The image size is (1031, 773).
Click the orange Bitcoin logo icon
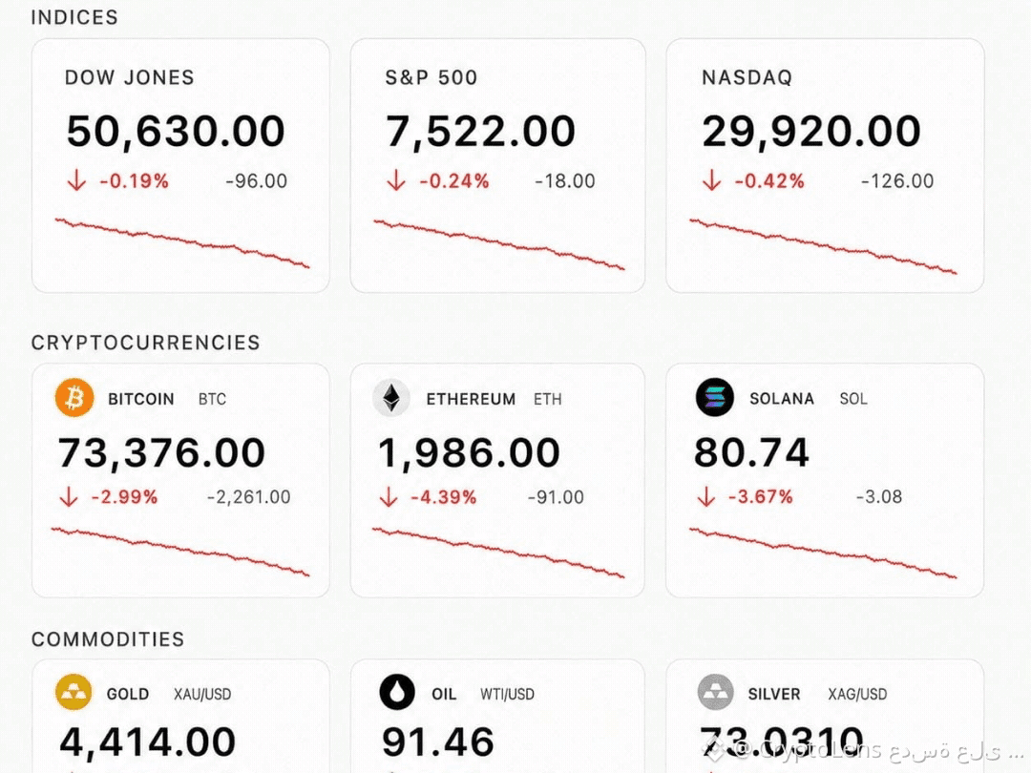pyautogui.click(x=74, y=398)
